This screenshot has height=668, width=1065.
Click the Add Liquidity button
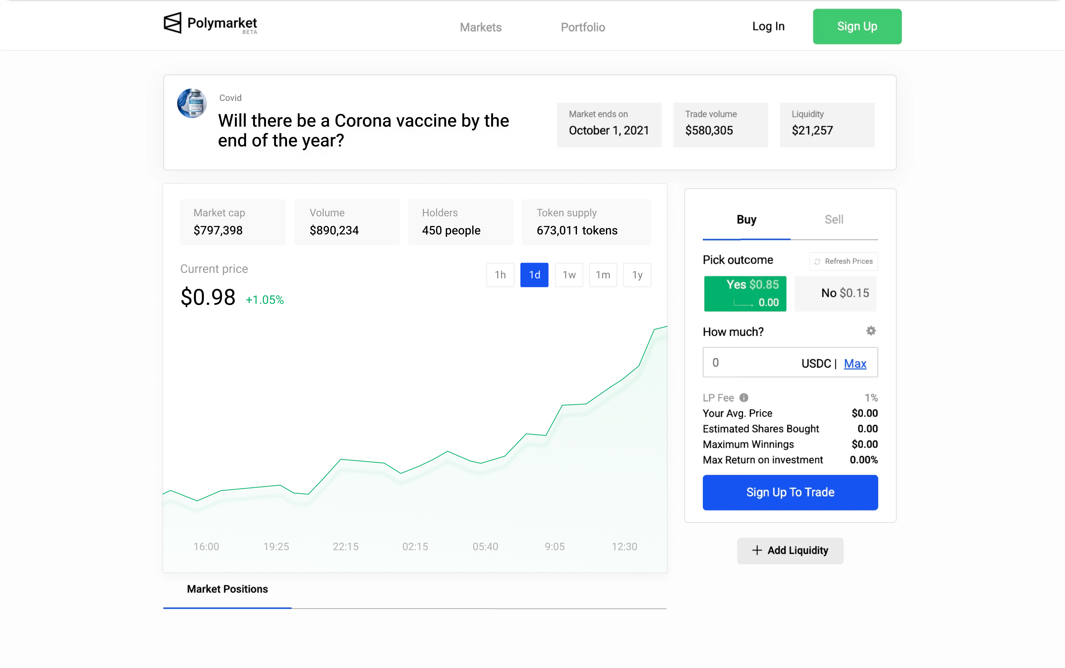[790, 551]
